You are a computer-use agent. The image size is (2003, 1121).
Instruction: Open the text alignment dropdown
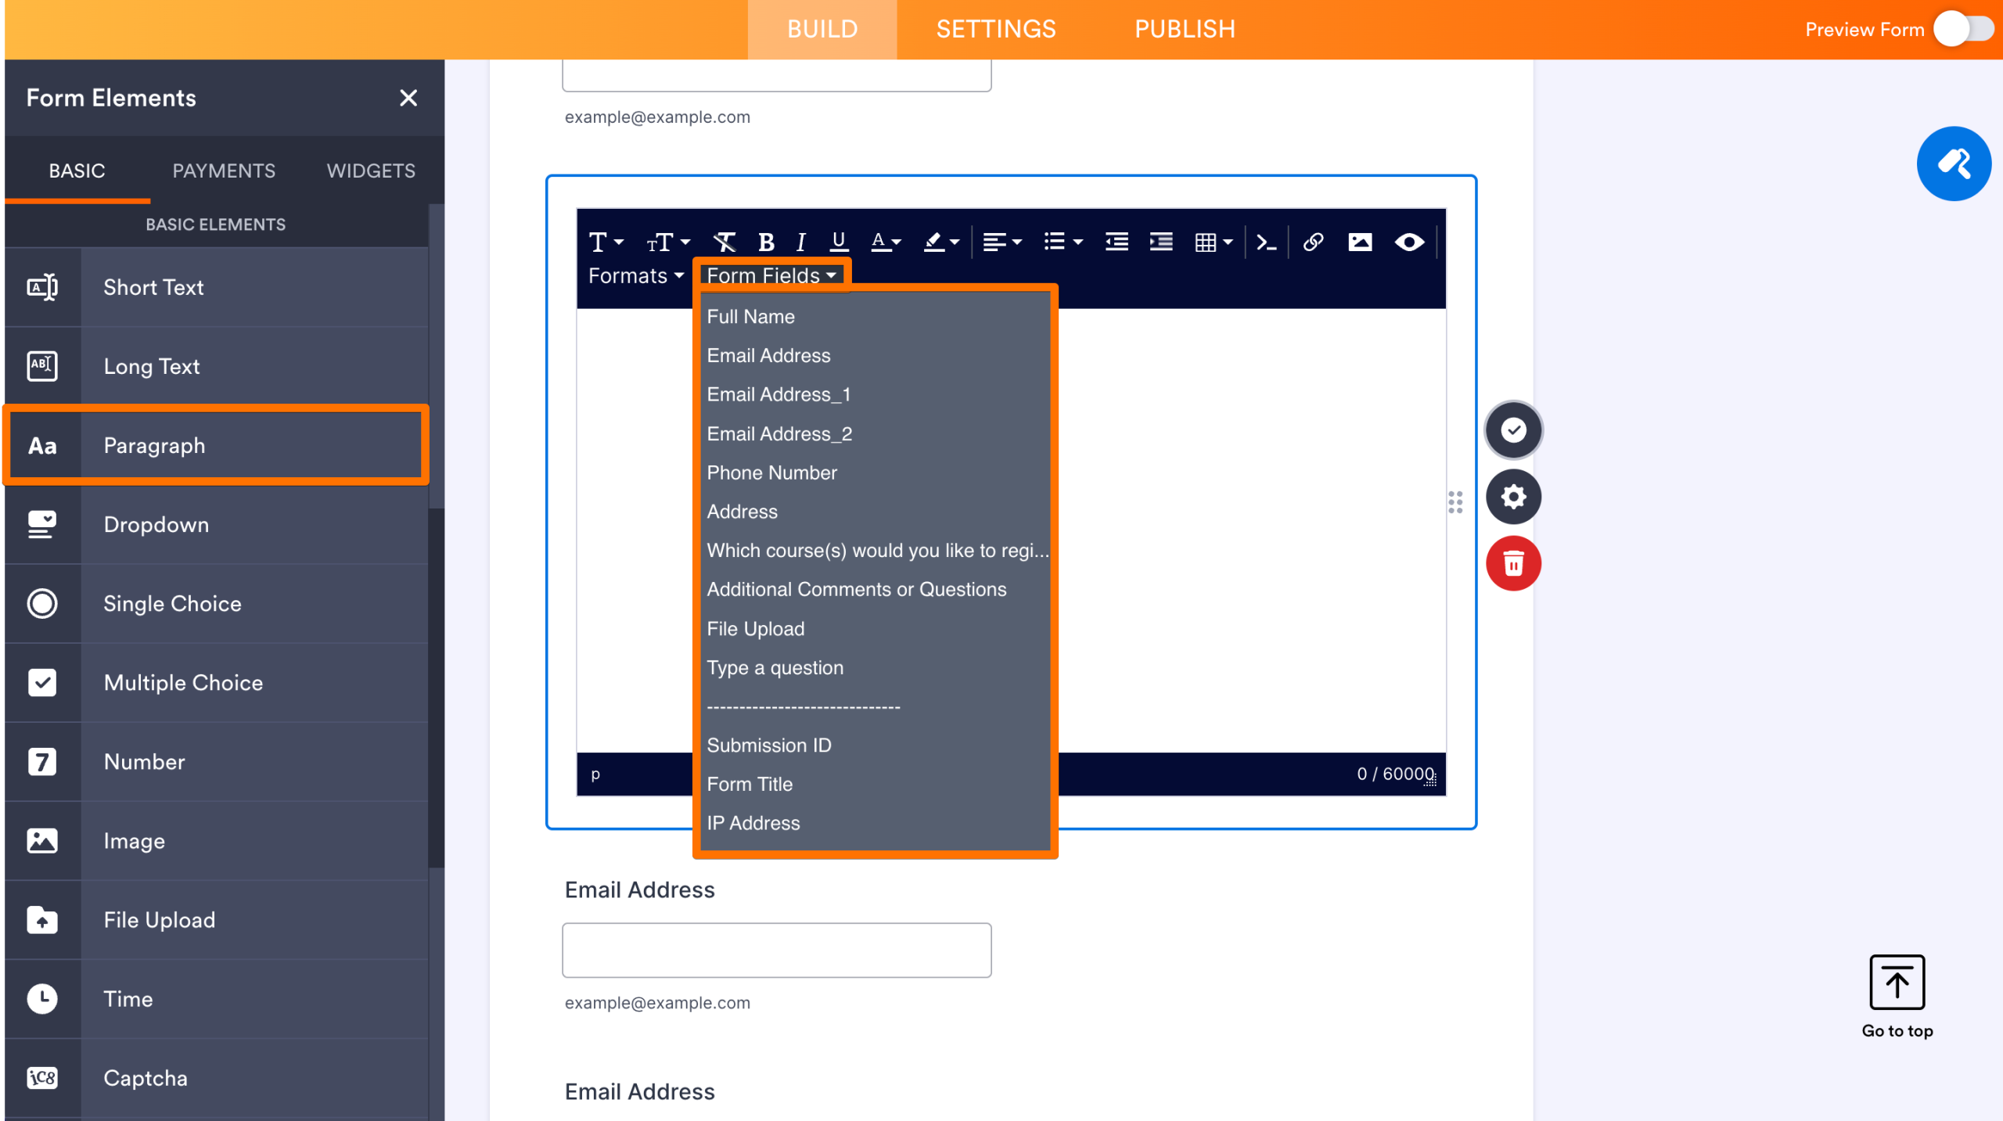click(x=1002, y=243)
